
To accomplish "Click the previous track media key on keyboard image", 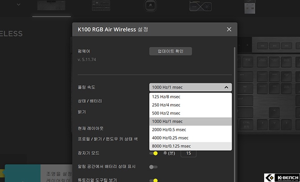I will point(262,46).
